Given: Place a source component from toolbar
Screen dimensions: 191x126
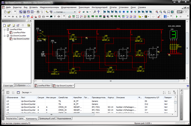Looking at the screenshot, I should click(x=5, y=17).
